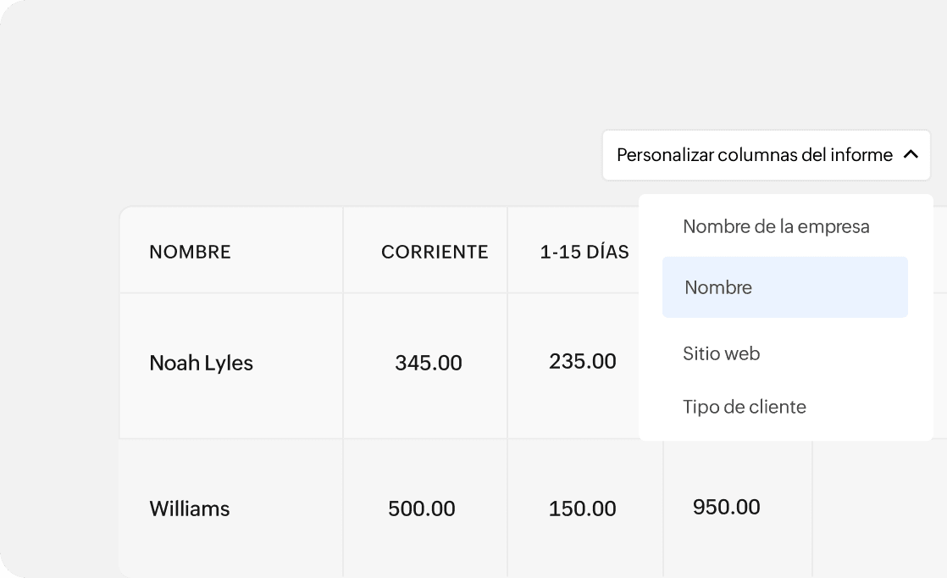This screenshot has height=578, width=947.
Task: Sort by the NOMBRE column header
Action: (191, 252)
